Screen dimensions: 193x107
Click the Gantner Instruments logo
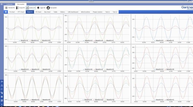187,7
